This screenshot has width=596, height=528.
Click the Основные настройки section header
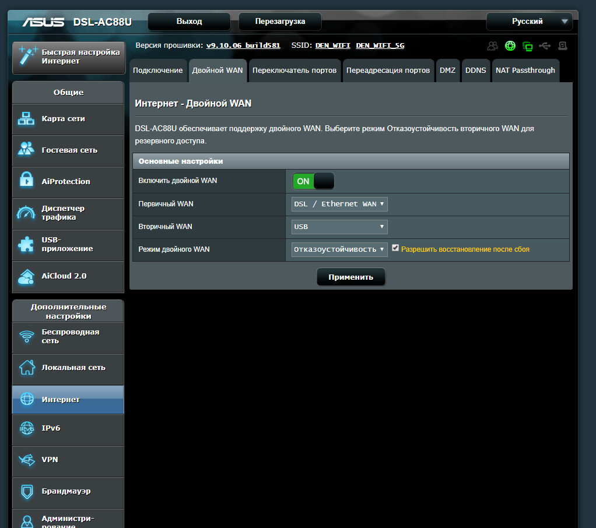[x=351, y=161]
